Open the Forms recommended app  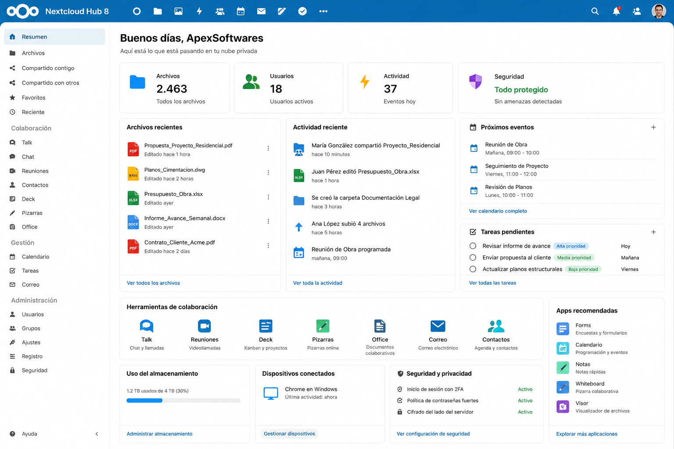pyautogui.click(x=592, y=329)
